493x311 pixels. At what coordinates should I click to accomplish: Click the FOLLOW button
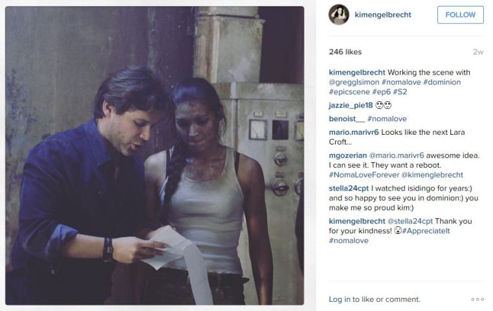coord(460,15)
